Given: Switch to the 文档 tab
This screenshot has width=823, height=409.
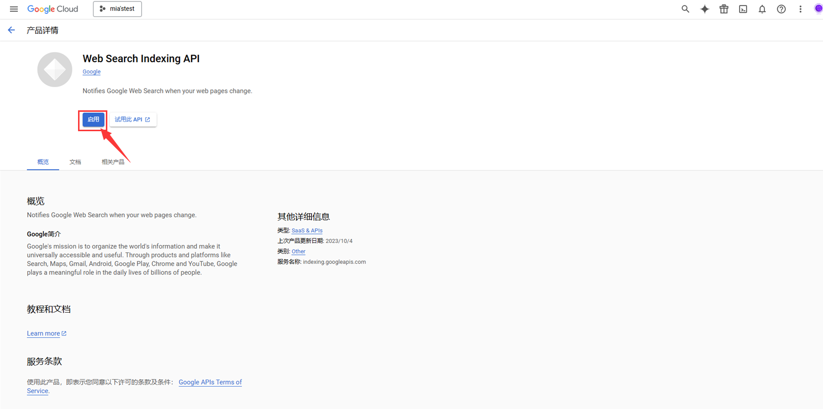Looking at the screenshot, I should 75,162.
